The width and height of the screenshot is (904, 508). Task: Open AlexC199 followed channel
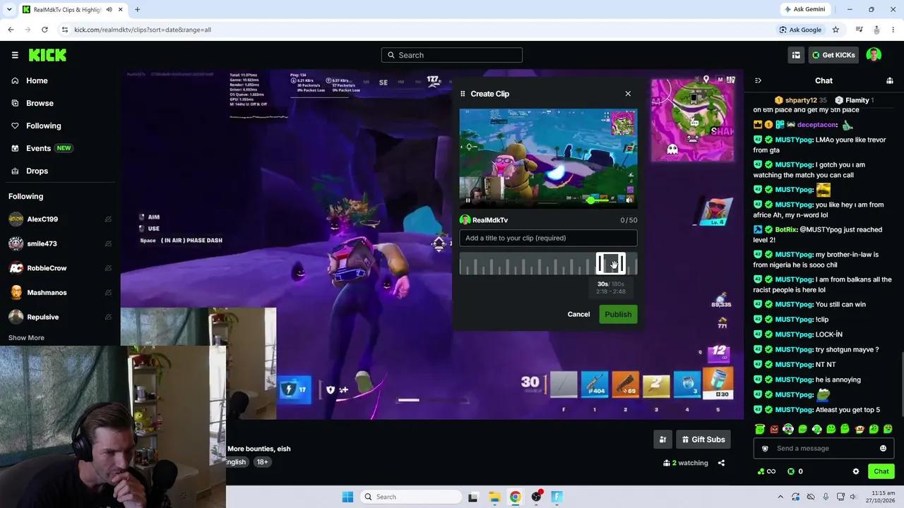pos(42,219)
